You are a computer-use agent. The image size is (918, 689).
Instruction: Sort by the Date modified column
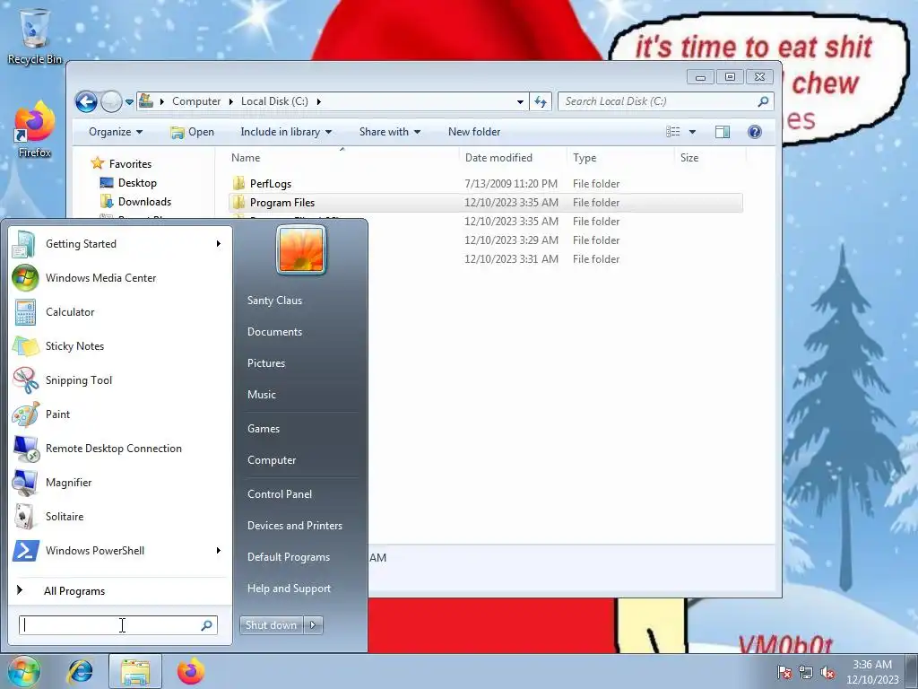click(x=513, y=158)
